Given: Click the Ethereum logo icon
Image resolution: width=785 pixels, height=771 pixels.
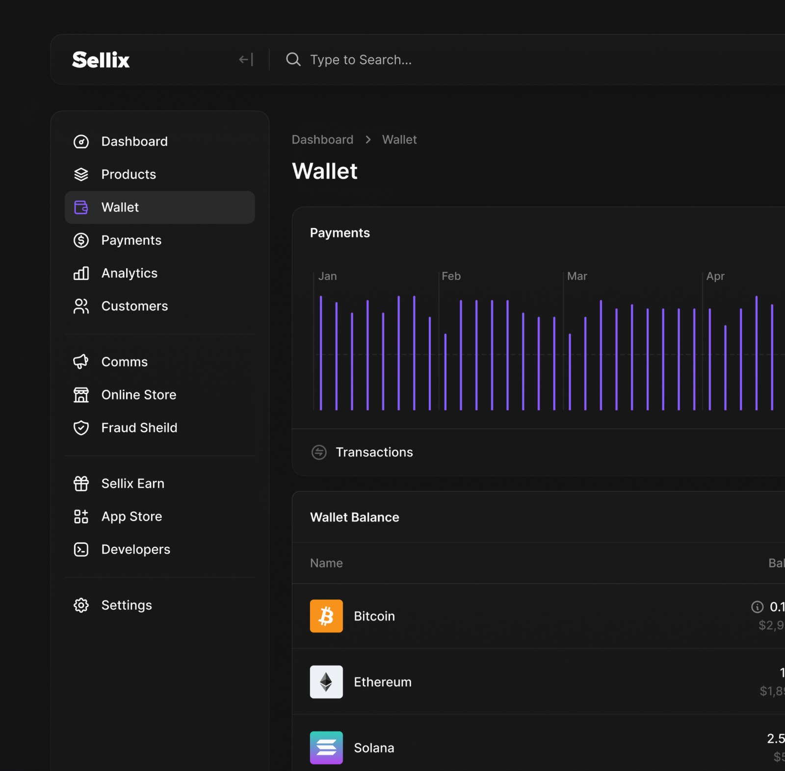Looking at the screenshot, I should point(326,682).
